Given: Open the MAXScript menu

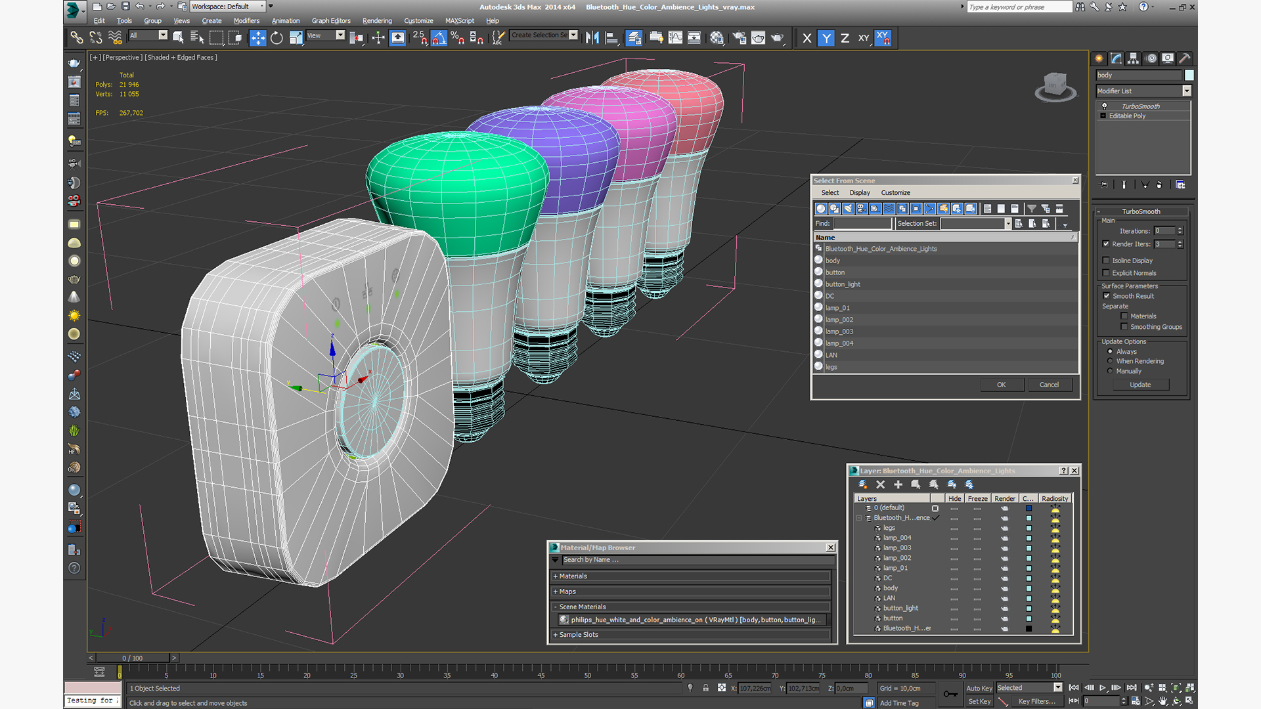Looking at the screenshot, I should pyautogui.click(x=460, y=21).
